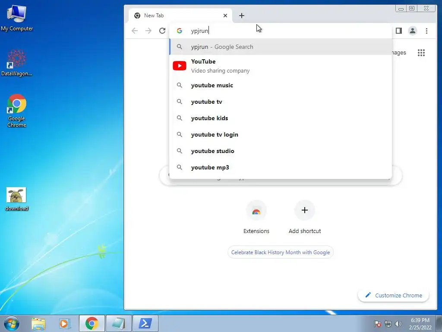
Task: Click the notepad-style taskbar icon
Action: coord(118,323)
